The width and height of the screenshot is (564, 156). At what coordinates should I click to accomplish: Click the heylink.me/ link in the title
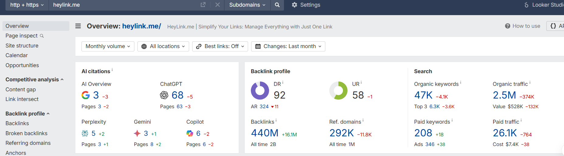(x=142, y=26)
